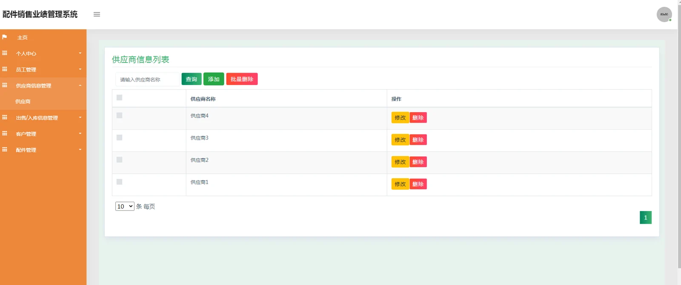Click the grid icon beside 出售/入库信息管理
The width and height of the screenshot is (681, 285).
pyautogui.click(x=5, y=117)
